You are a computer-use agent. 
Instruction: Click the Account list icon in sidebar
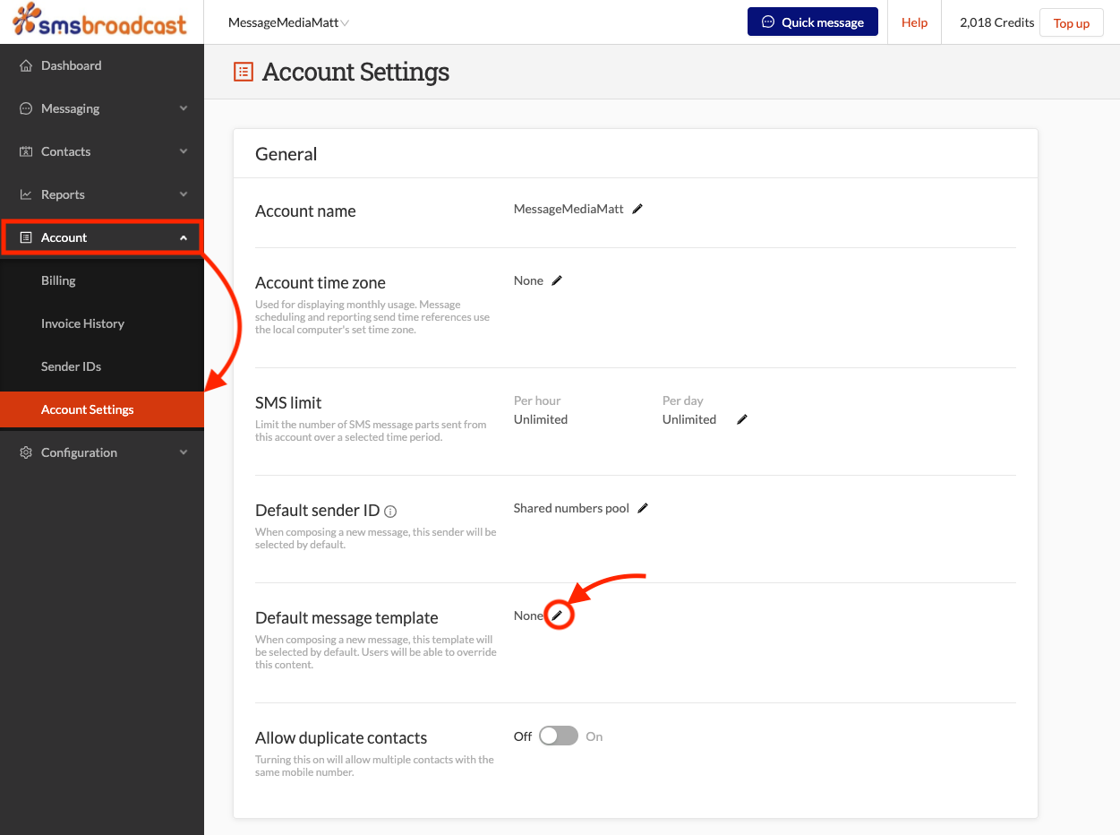pos(26,237)
